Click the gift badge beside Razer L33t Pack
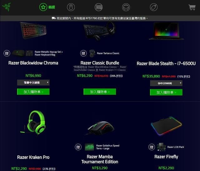Viewport: 200px width, 171px height. [152, 147]
